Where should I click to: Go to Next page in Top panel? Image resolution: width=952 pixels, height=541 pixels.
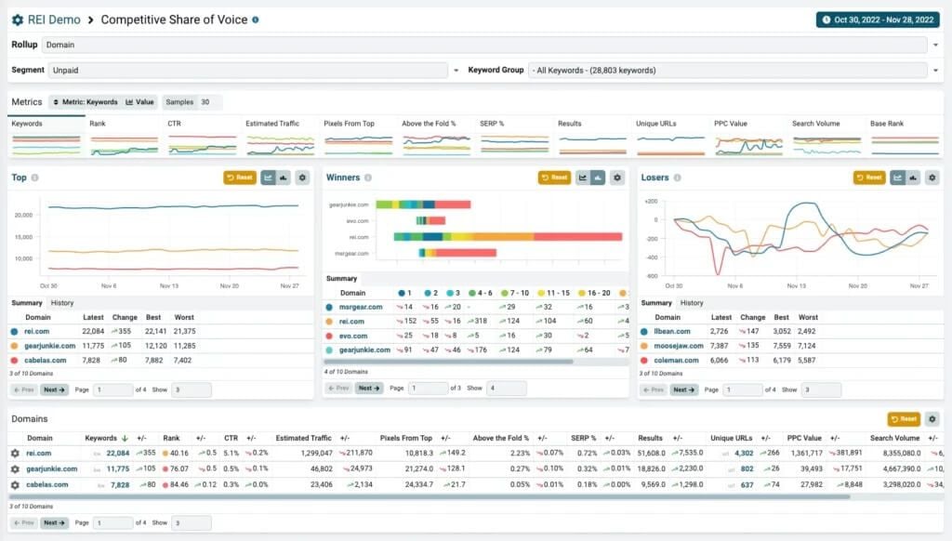pyautogui.click(x=54, y=389)
